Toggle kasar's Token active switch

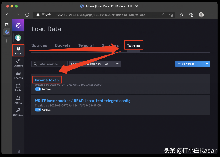pyautogui.click(x=38, y=89)
